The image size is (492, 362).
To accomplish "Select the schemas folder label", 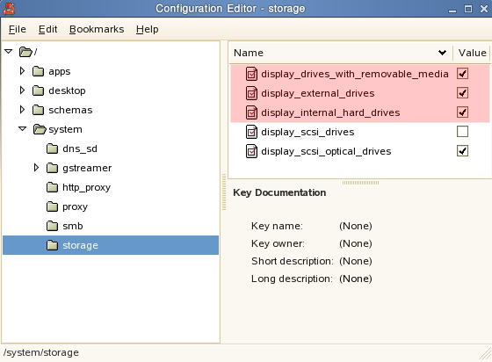I will pyautogui.click(x=70, y=110).
